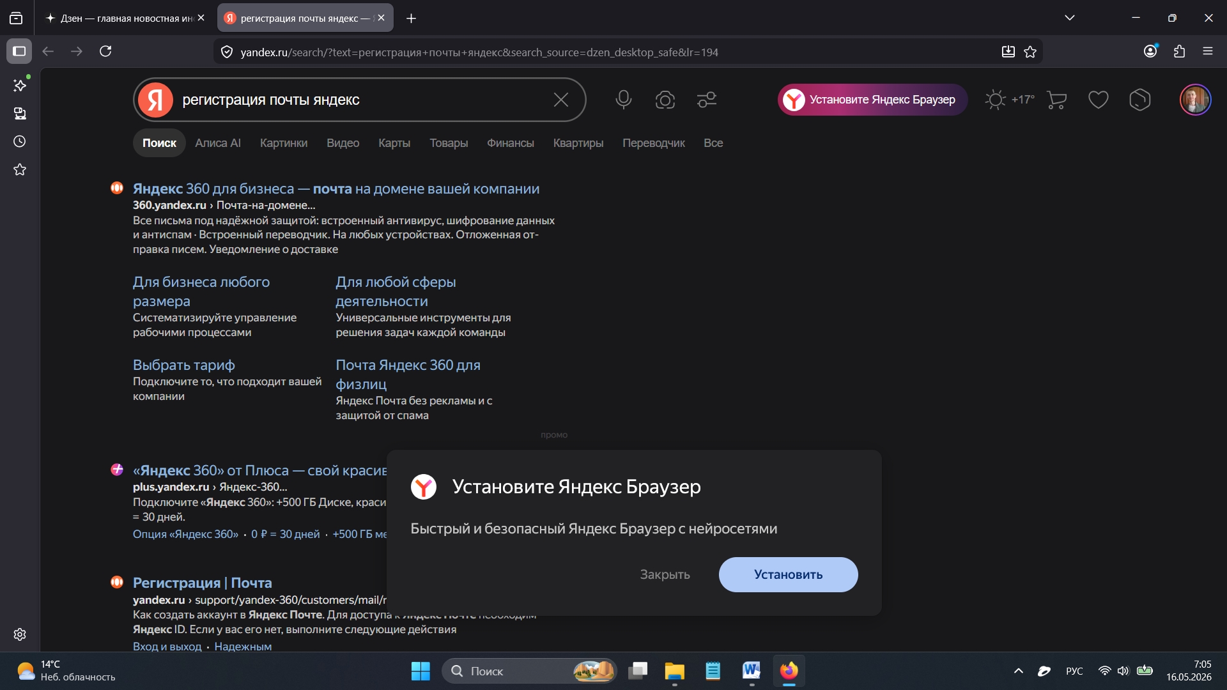This screenshot has height=690, width=1227.
Task: Open the browser hamburger menu
Action: pos(1208,51)
